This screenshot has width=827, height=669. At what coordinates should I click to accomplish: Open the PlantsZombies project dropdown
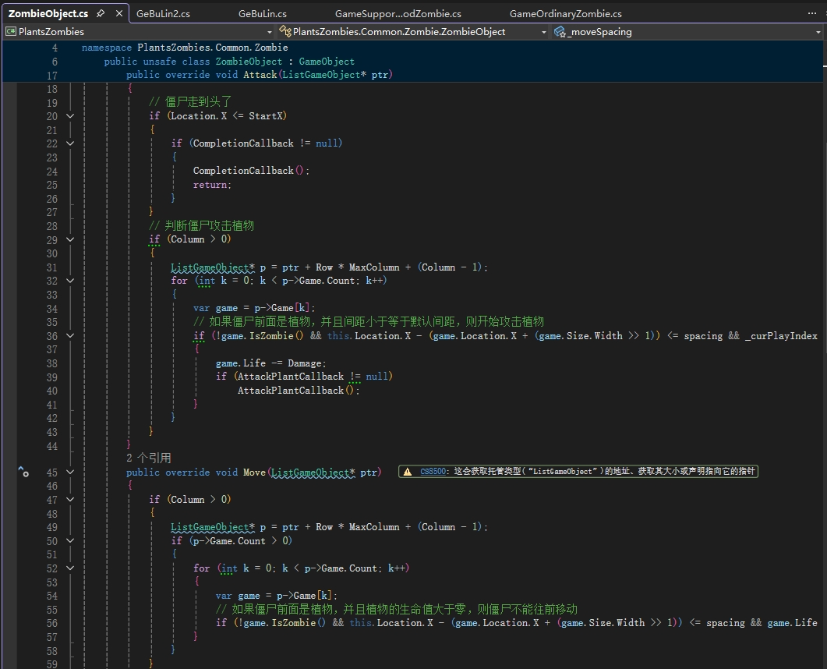tap(270, 32)
